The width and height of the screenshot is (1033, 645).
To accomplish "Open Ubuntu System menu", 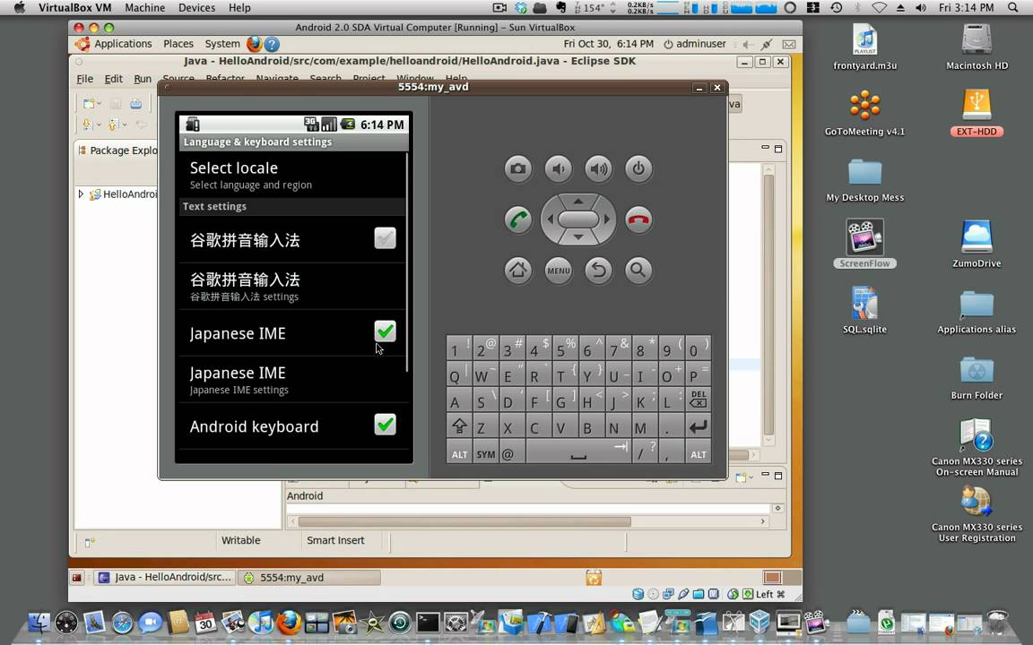I will tap(222, 44).
